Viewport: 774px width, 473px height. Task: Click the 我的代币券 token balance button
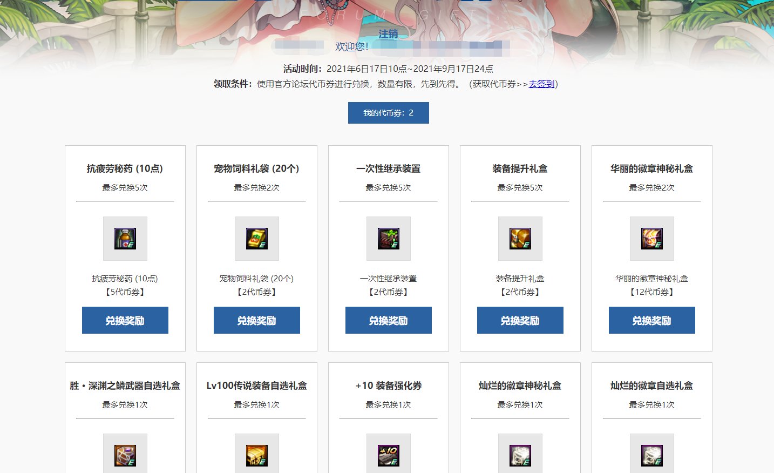[x=389, y=113]
